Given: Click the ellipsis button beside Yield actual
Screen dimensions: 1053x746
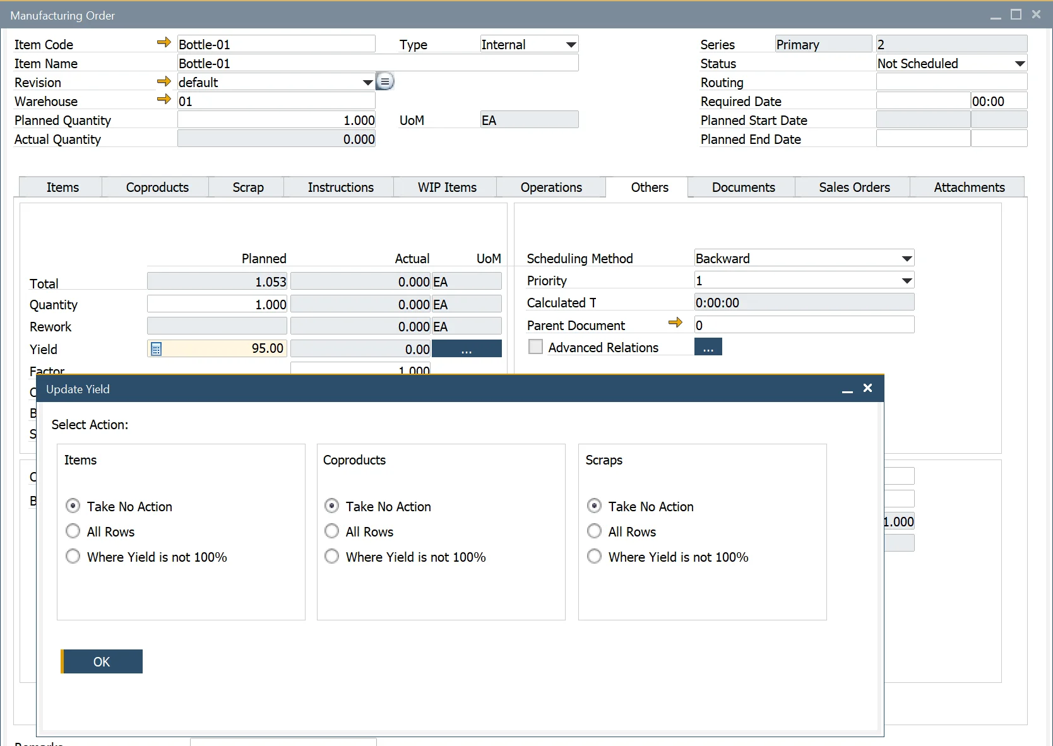Looking at the screenshot, I should point(467,349).
